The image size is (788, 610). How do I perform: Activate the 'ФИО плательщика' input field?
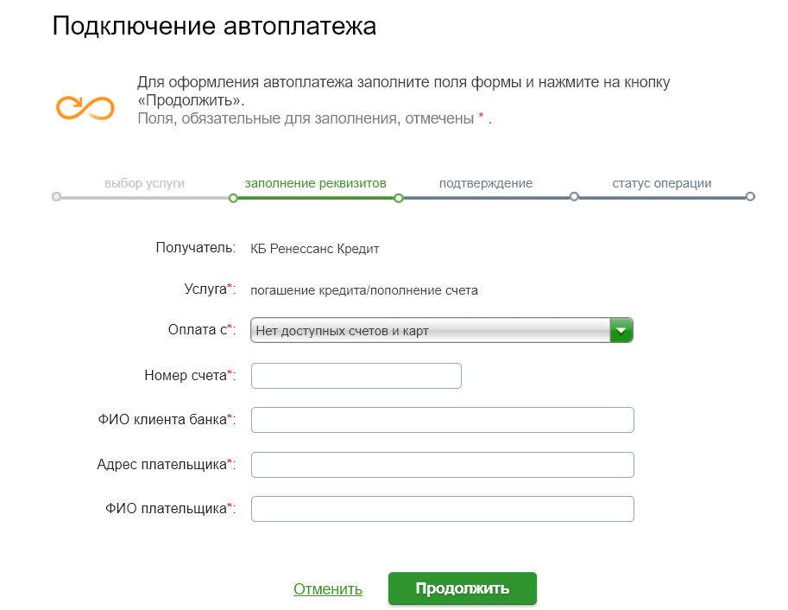tap(442, 509)
